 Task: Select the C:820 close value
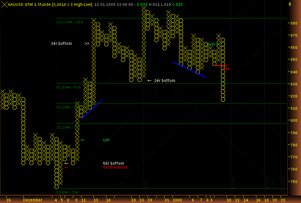[178, 4]
